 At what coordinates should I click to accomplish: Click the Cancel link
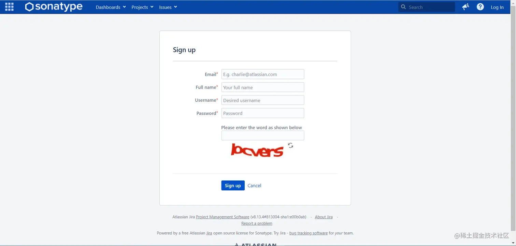point(254,186)
